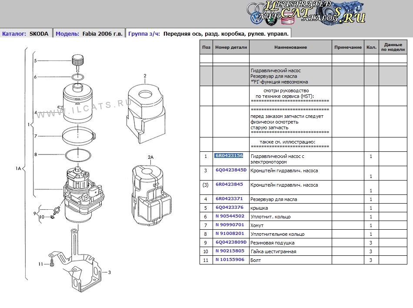Go to Модель: Fabia 2006 г.в. tab

89,33
